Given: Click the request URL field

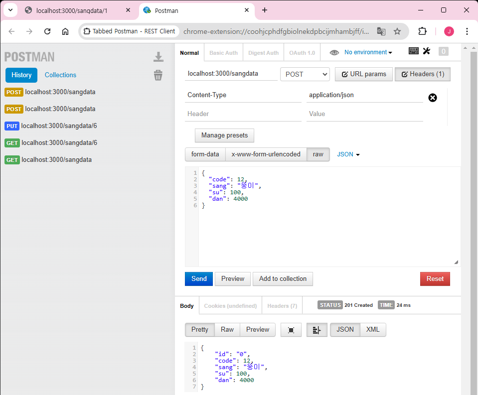Looking at the screenshot, I should pos(231,74).
